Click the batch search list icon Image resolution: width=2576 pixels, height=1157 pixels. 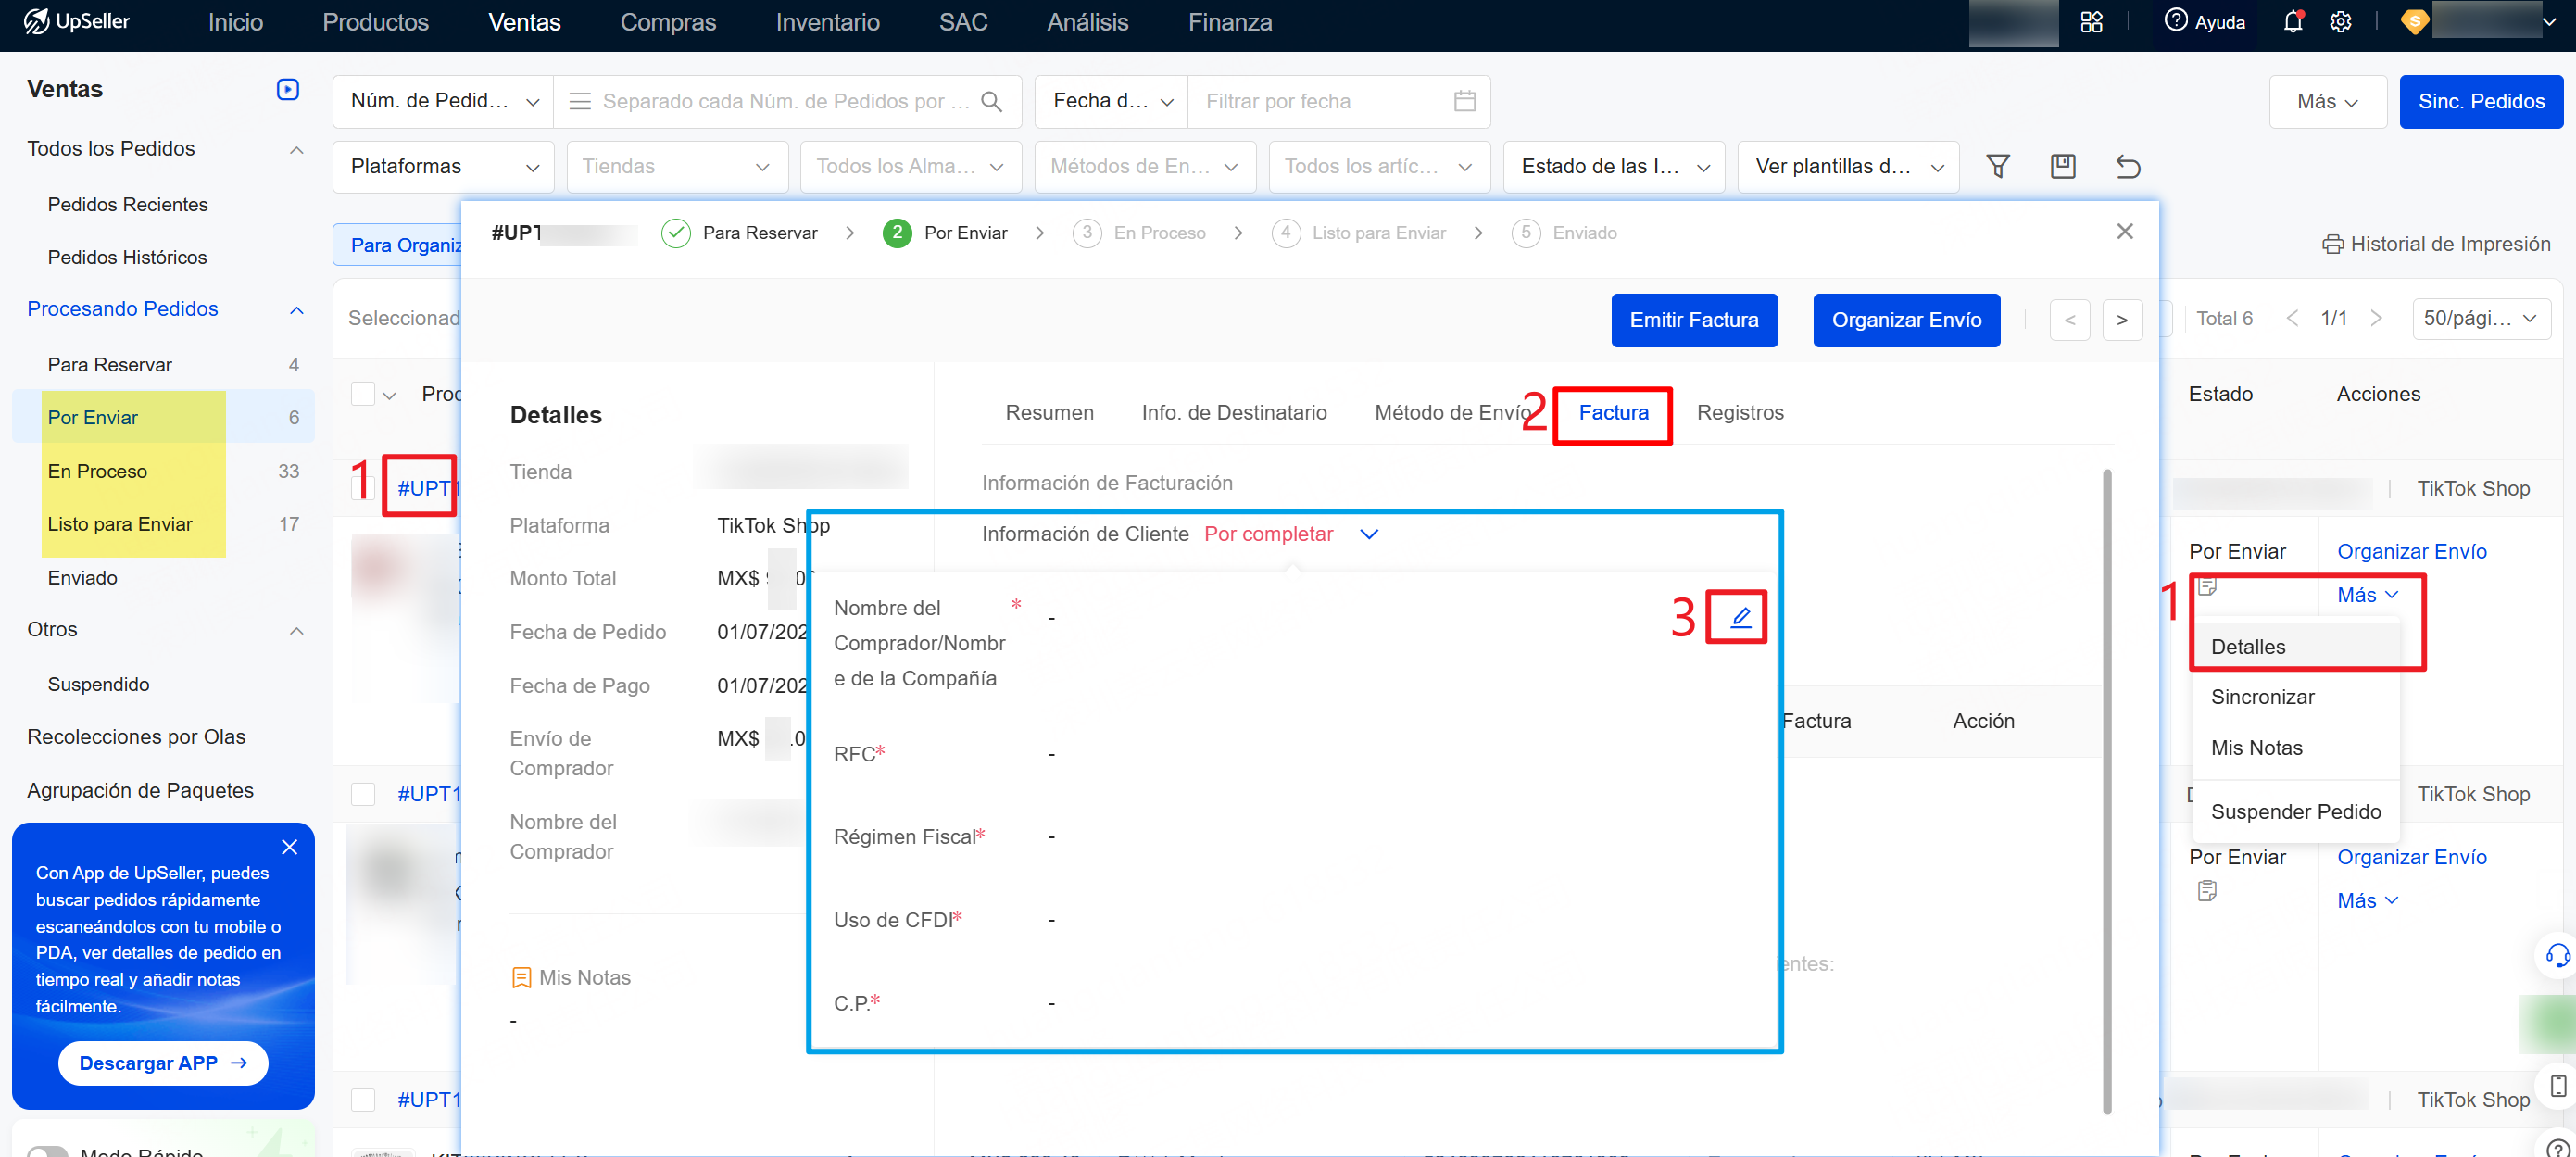(x=580, y=101)
